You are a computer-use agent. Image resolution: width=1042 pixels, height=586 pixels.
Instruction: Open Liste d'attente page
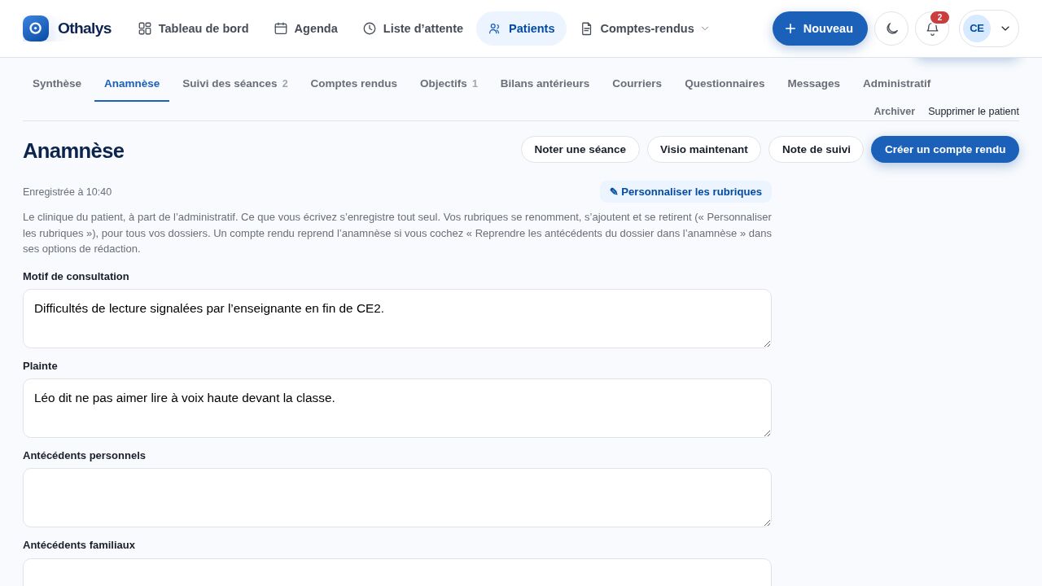pos(413,28)
